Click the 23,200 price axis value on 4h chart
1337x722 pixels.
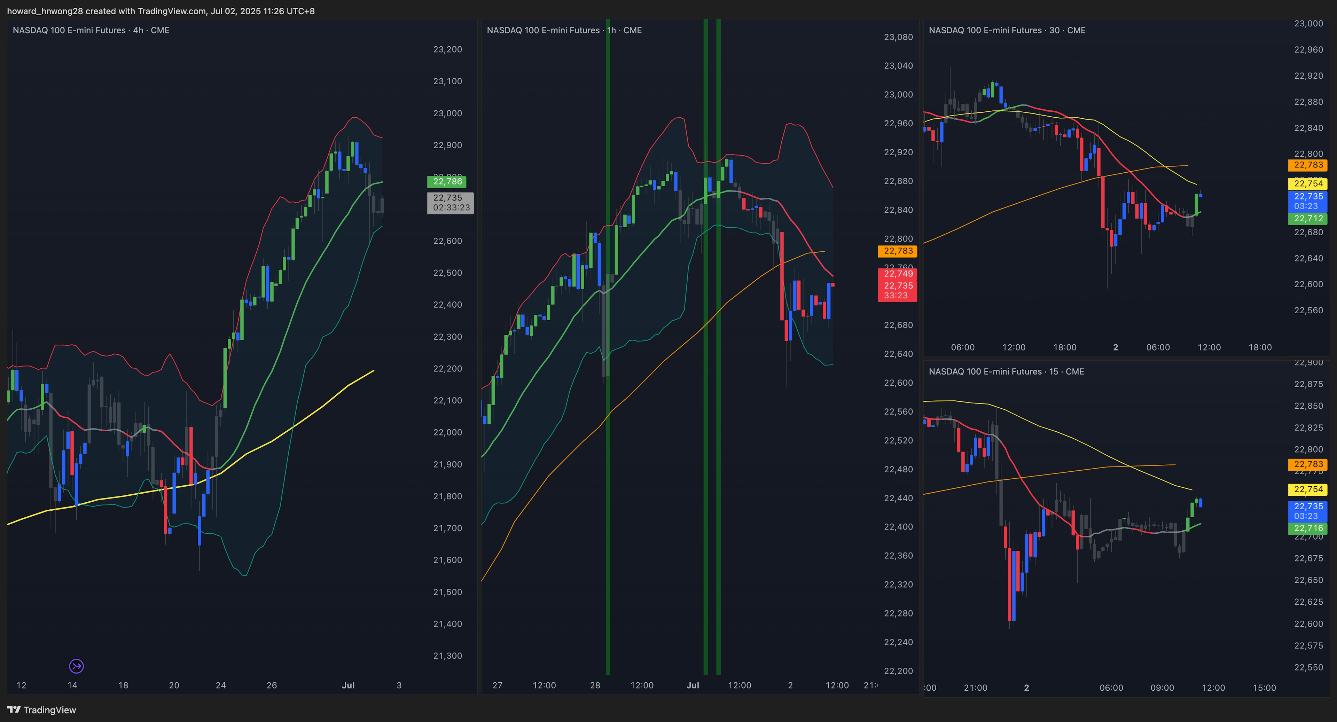click(x=447, y=49)
